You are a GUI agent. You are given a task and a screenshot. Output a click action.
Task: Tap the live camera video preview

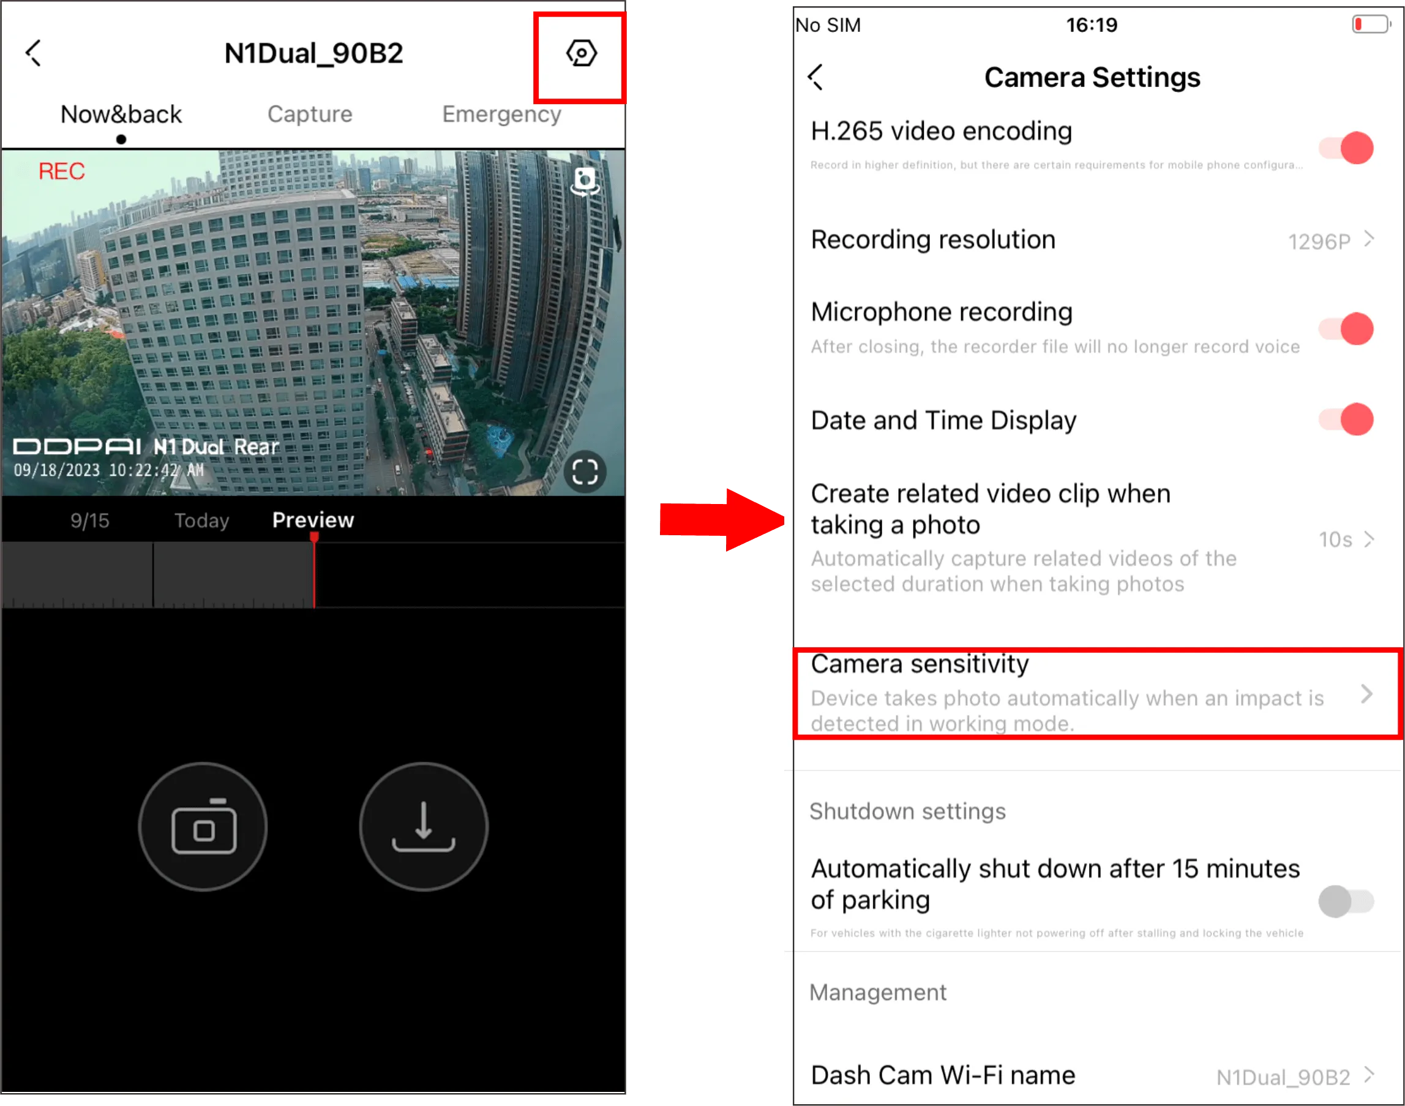(313, 323)
